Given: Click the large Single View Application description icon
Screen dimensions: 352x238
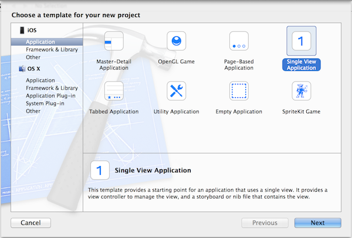Looking at the screenshot, I should tap(100, 171).
